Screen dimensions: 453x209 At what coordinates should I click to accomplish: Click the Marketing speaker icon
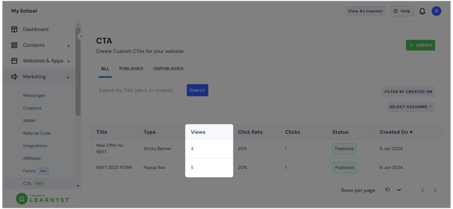pos(14,77)
